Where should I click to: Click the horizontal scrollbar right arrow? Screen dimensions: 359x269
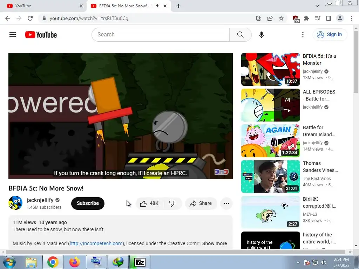click(350, 252)
